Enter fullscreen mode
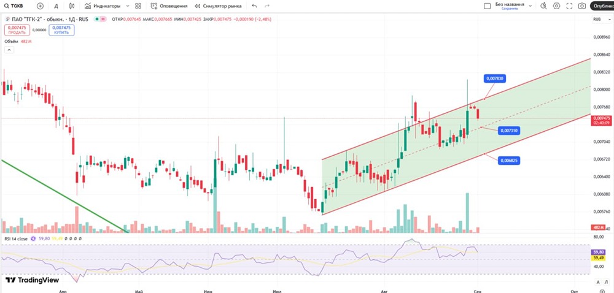Viewport: 614px width, 293px height. coord(569,6)
